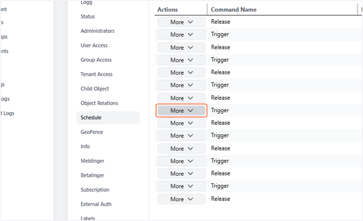Sort by the Actions column header
The width and height of the screenshot is (363, 221).
[168, 10]
